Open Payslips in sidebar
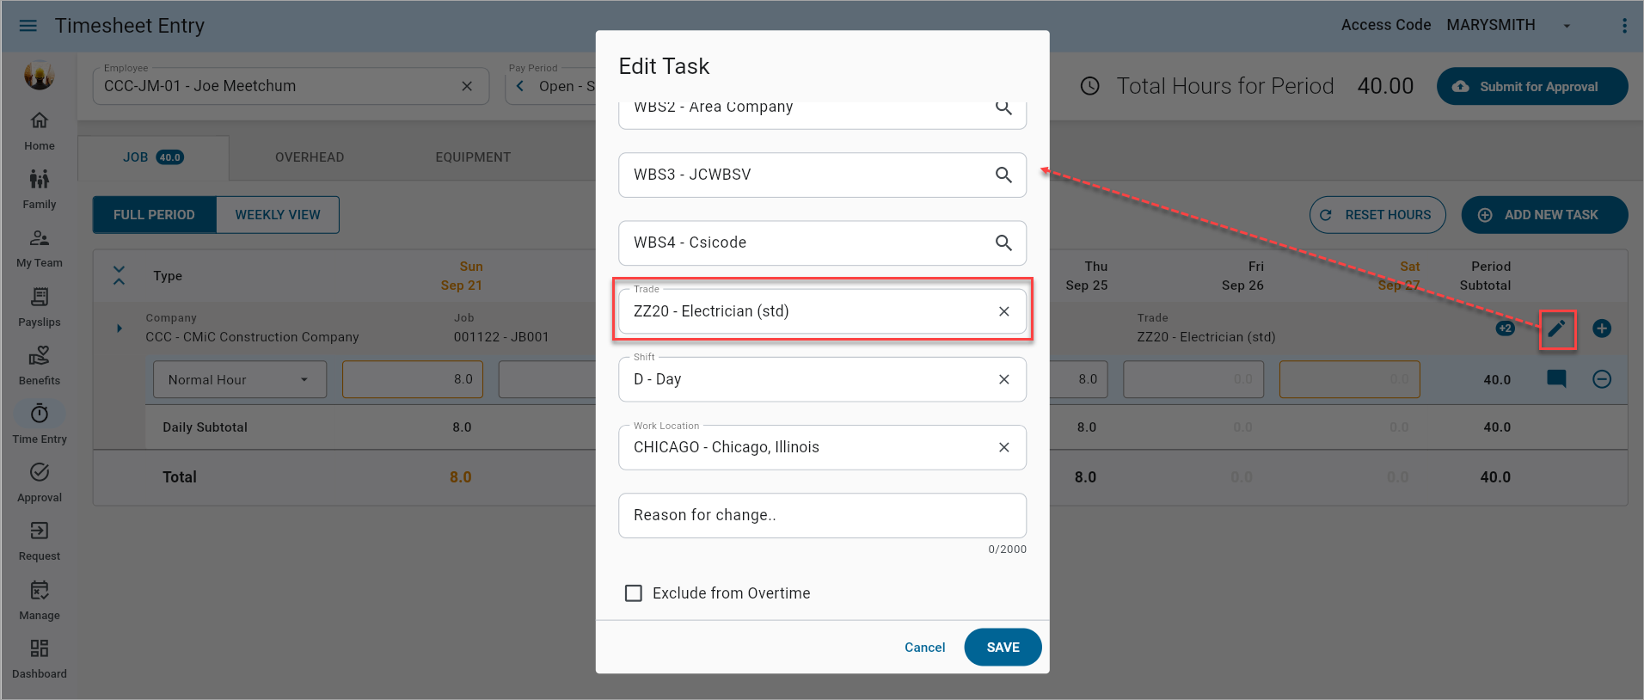 (39, 308)
